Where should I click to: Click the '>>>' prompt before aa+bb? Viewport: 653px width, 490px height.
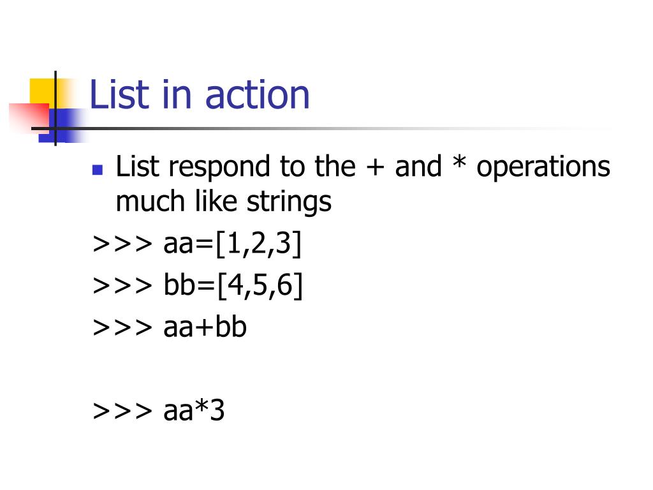[x=122, y=327]
